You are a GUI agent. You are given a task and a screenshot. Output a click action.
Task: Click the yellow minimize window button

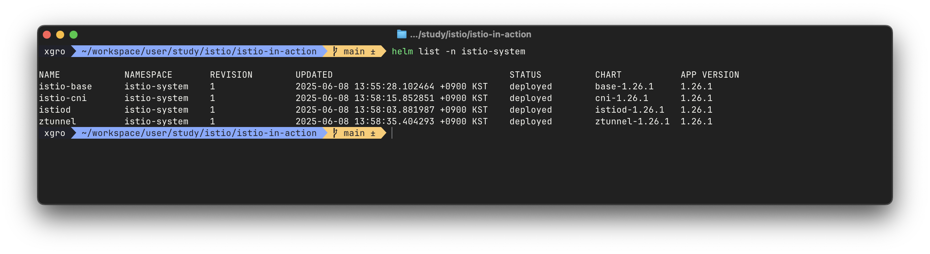coord(60,35)
